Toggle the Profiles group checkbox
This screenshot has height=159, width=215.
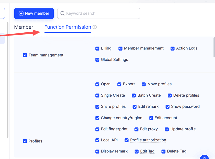(25, 141)
